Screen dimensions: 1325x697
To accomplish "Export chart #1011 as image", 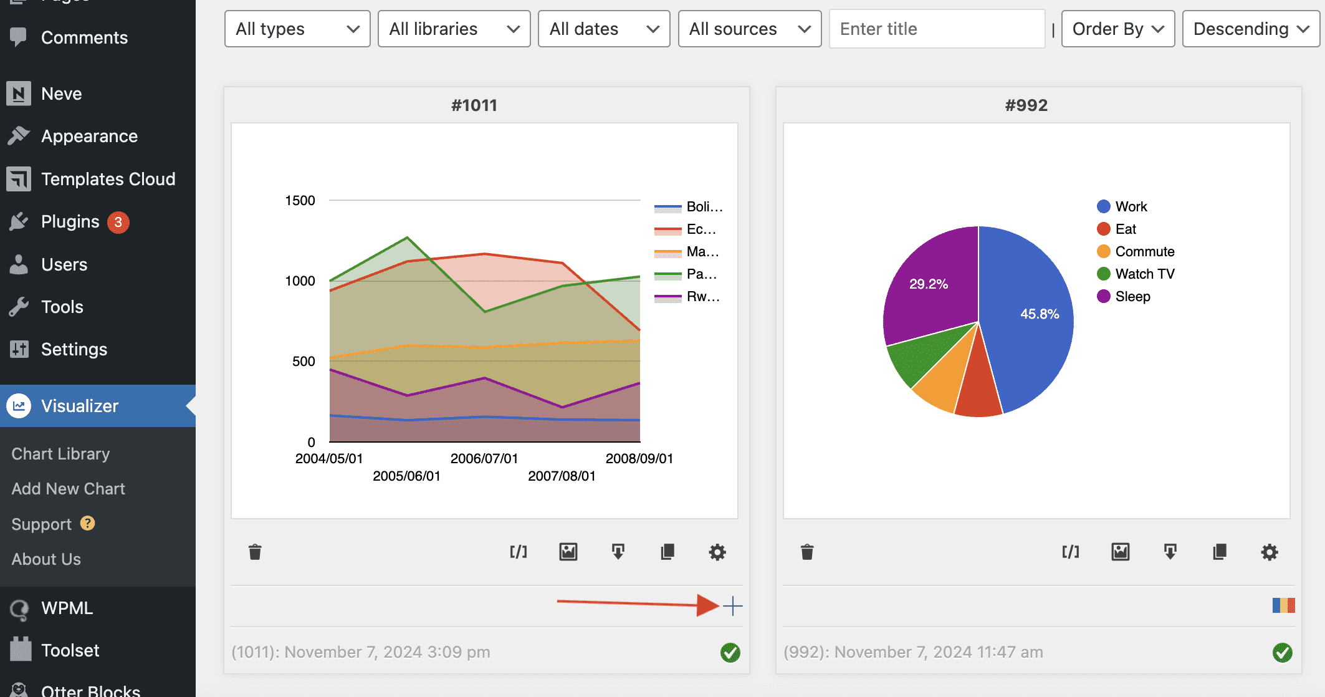I will click(x=568, y=552).
